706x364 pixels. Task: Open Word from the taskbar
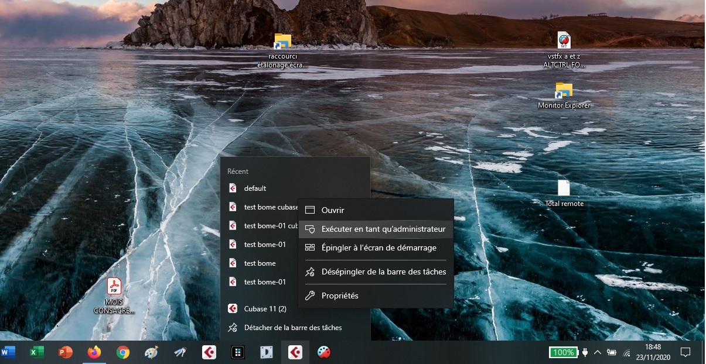click(x=8, y=352)
